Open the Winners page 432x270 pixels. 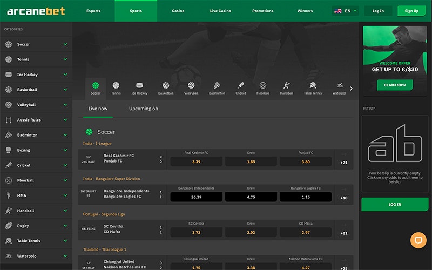click(305, 11)
